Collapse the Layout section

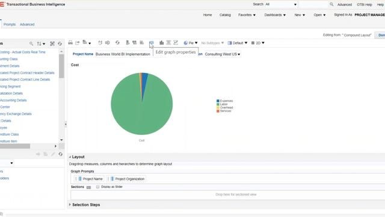click(70, 157)
